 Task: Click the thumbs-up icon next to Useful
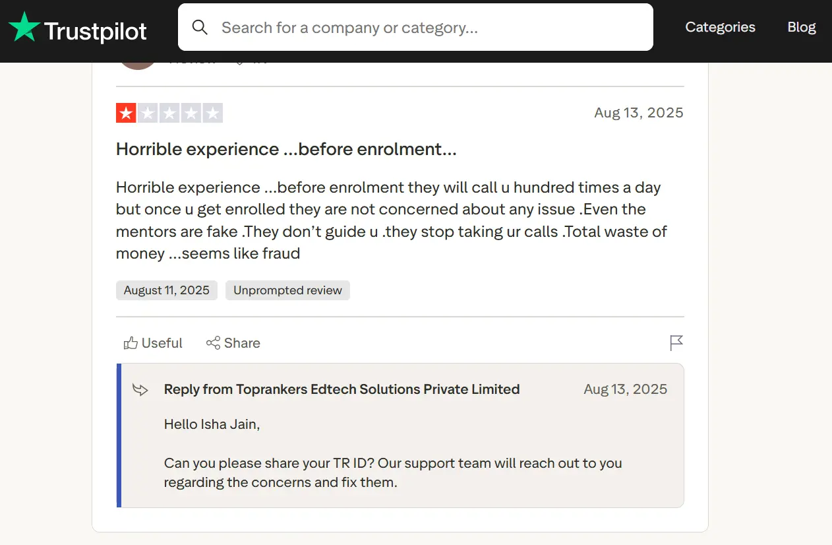[131, 342]
